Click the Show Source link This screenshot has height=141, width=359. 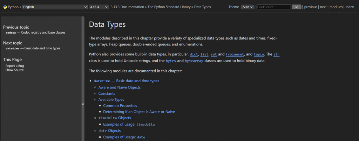15,70
